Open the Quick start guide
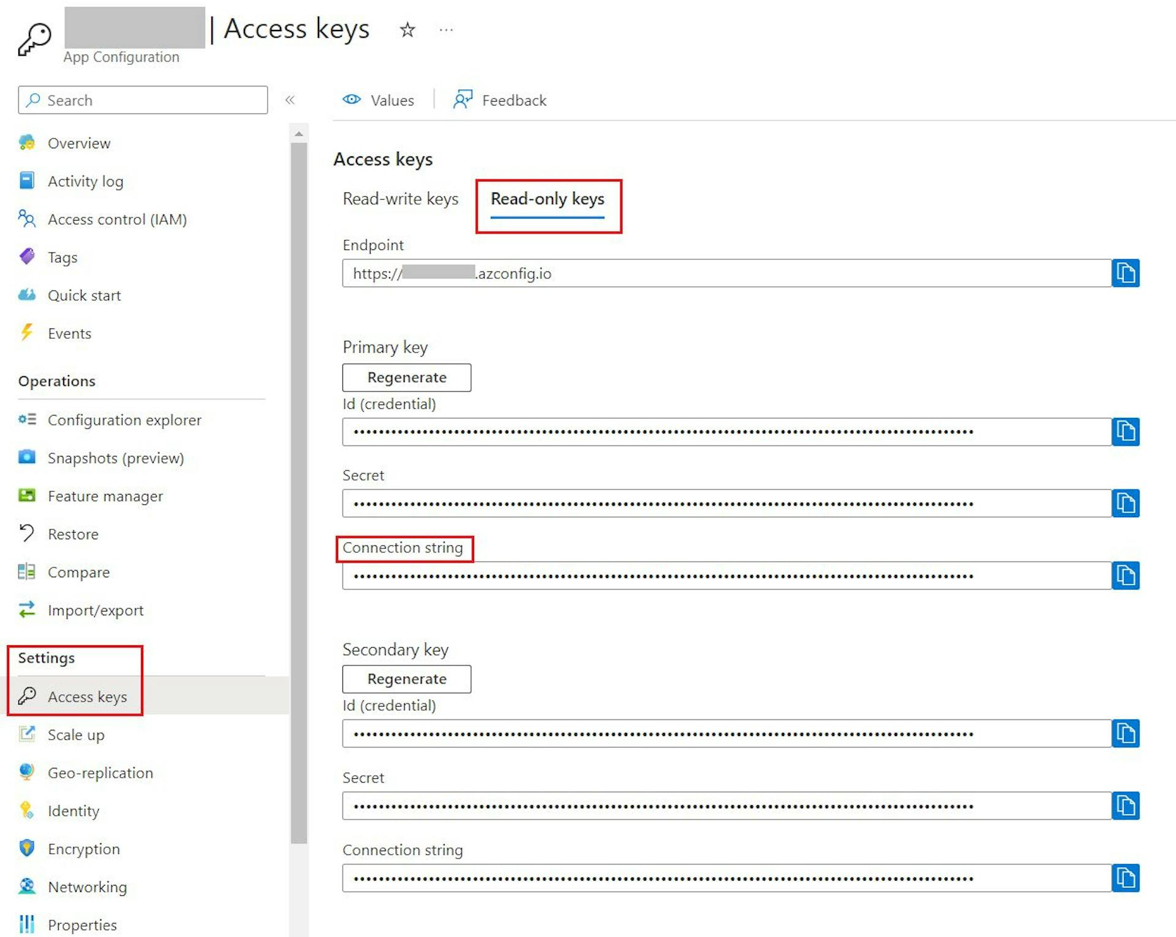1176x937 pixels. pyautogui.click(x=84, y=295)
